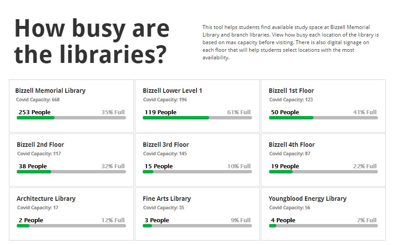Open the Bizzell 2nd Floor card title
This screenshot has width=393, height=245.
click(40, 145)
